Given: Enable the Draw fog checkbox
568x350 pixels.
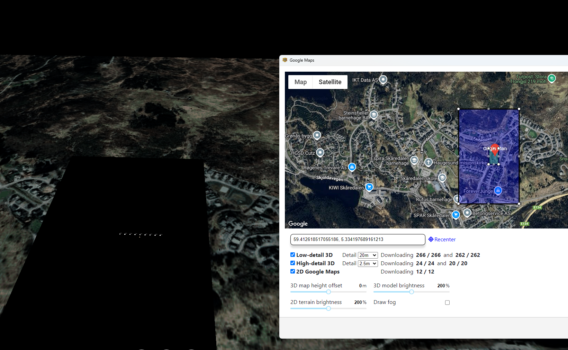Looking at the screenshot, I should tap(447, 303).
